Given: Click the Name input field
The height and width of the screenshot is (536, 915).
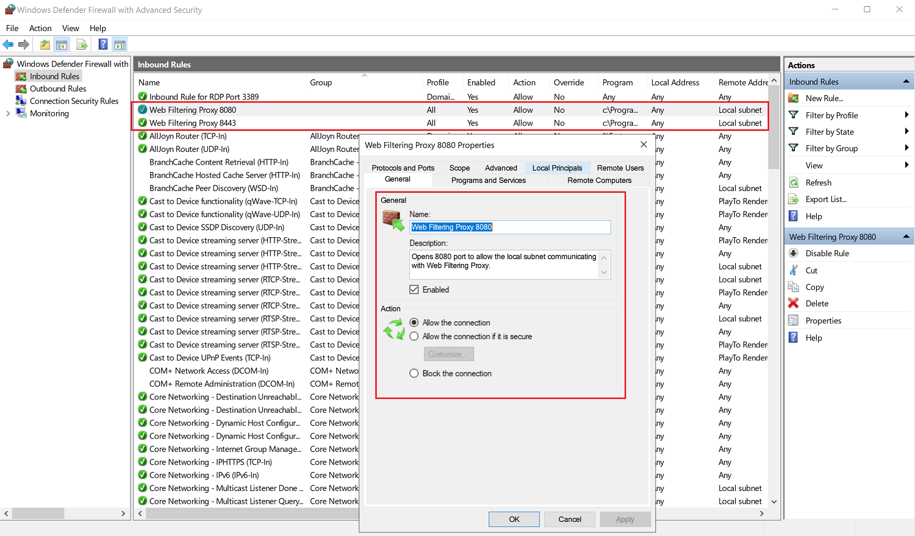Looking at the screenshot, I should (x=510, y=227).
